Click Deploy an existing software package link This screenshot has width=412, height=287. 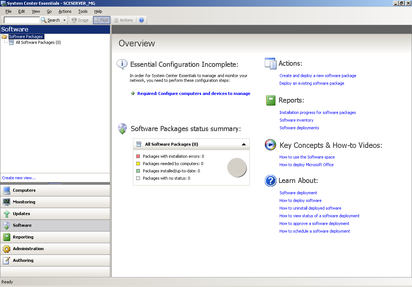(312, 83)
